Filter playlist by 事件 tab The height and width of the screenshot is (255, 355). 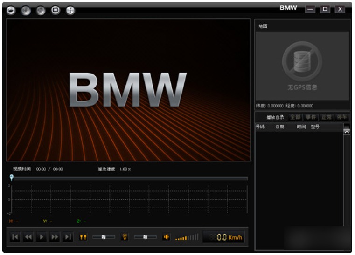(x=311, y=117)
